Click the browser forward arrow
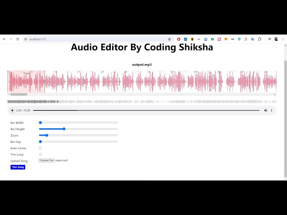287x215 pixels. [x=11, y=39]
